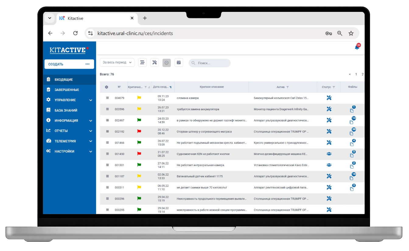
Task: Open the notifications bell icon
Action: tap(357, 47)
